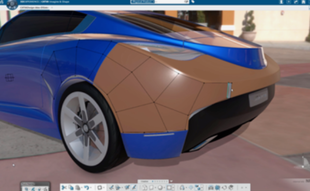Screen dimensions: 310x191
Task: Click the tag icon beside the search bar
Action: click(x=193, y=2)
